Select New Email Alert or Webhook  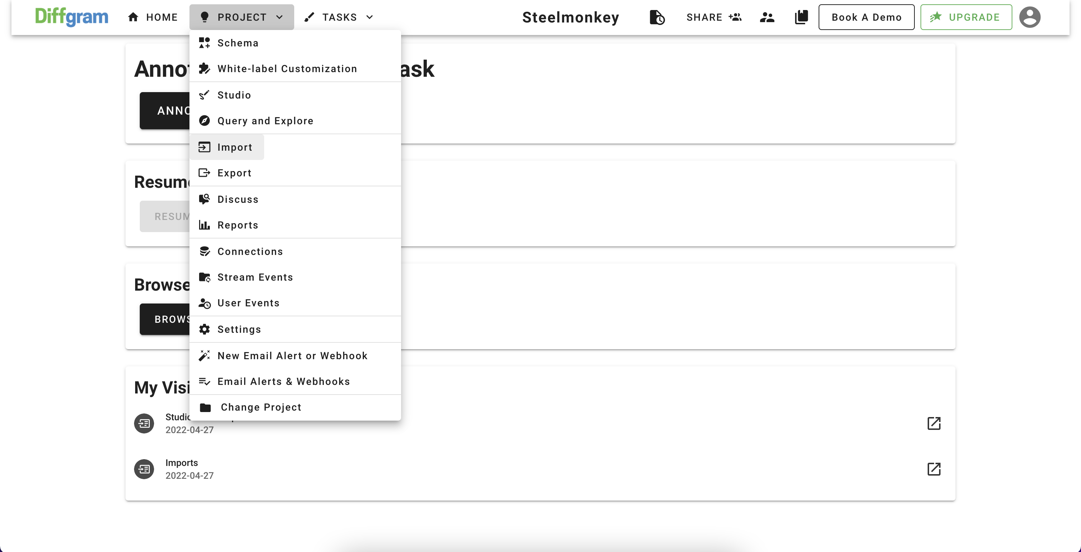[x=292, y=355]
